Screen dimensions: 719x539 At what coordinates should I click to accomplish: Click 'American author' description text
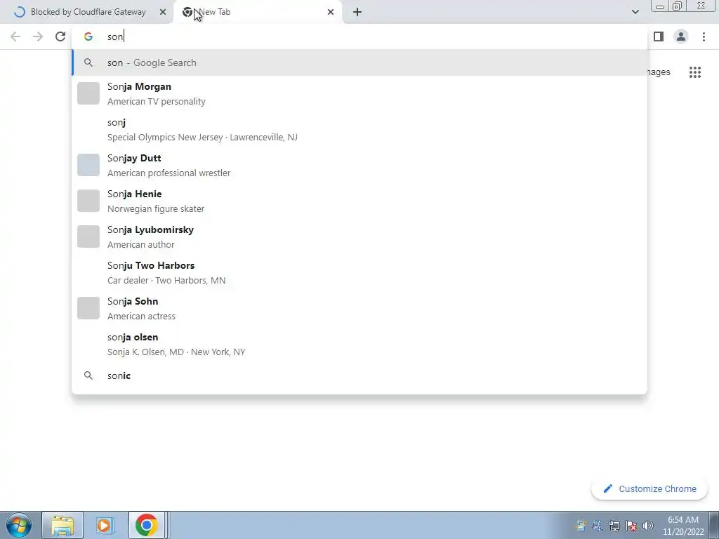140,244
